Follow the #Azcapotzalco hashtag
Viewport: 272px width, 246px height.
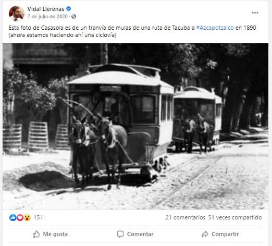tap(215, 28)
